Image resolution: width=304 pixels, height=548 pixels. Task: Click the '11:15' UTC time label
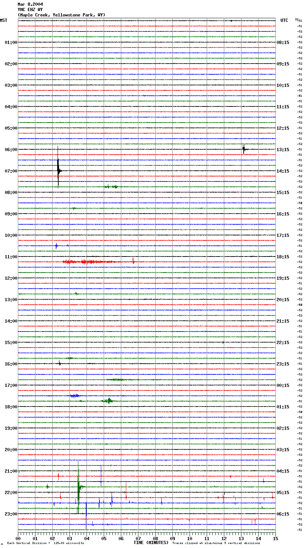coord(283,107)
